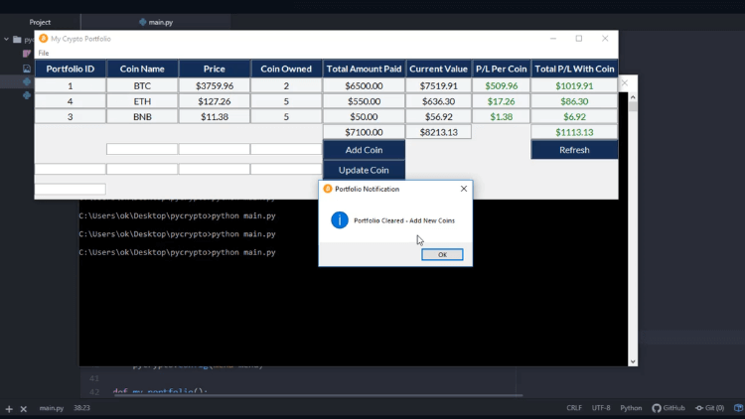The image size is (745, 419).
Task: Focus the coin name field beside Add Coin
Action: click(142, 149)
